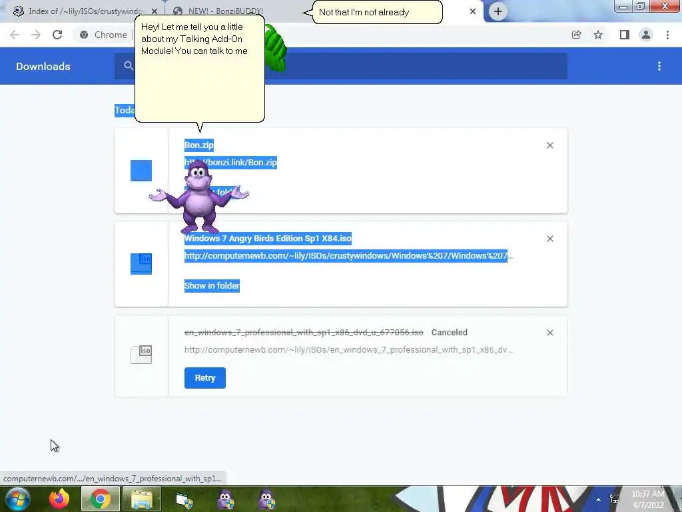The width and height of the screenshot is (682, 512).
Task: Remove Bon.zip from downloads list
Action: (550, 145)
